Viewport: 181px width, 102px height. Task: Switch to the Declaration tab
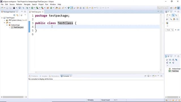(x=54, y=76)
